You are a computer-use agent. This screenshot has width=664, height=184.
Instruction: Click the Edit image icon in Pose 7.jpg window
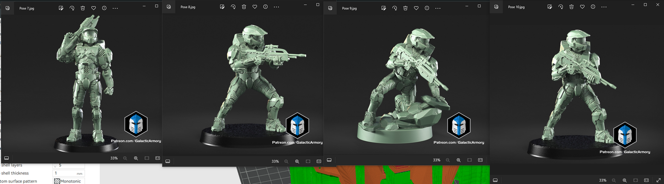[61, 8]
